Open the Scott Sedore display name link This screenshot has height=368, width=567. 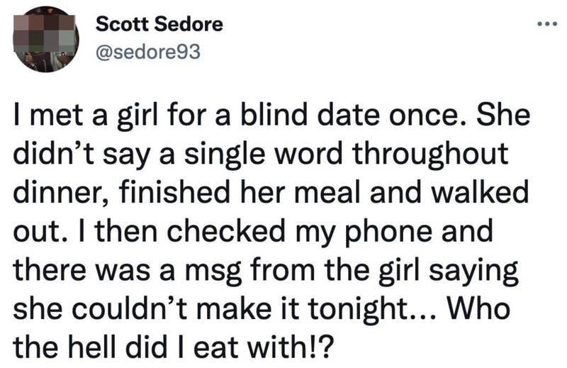159,25
